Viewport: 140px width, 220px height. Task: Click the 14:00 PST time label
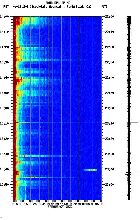pos(4,17)
